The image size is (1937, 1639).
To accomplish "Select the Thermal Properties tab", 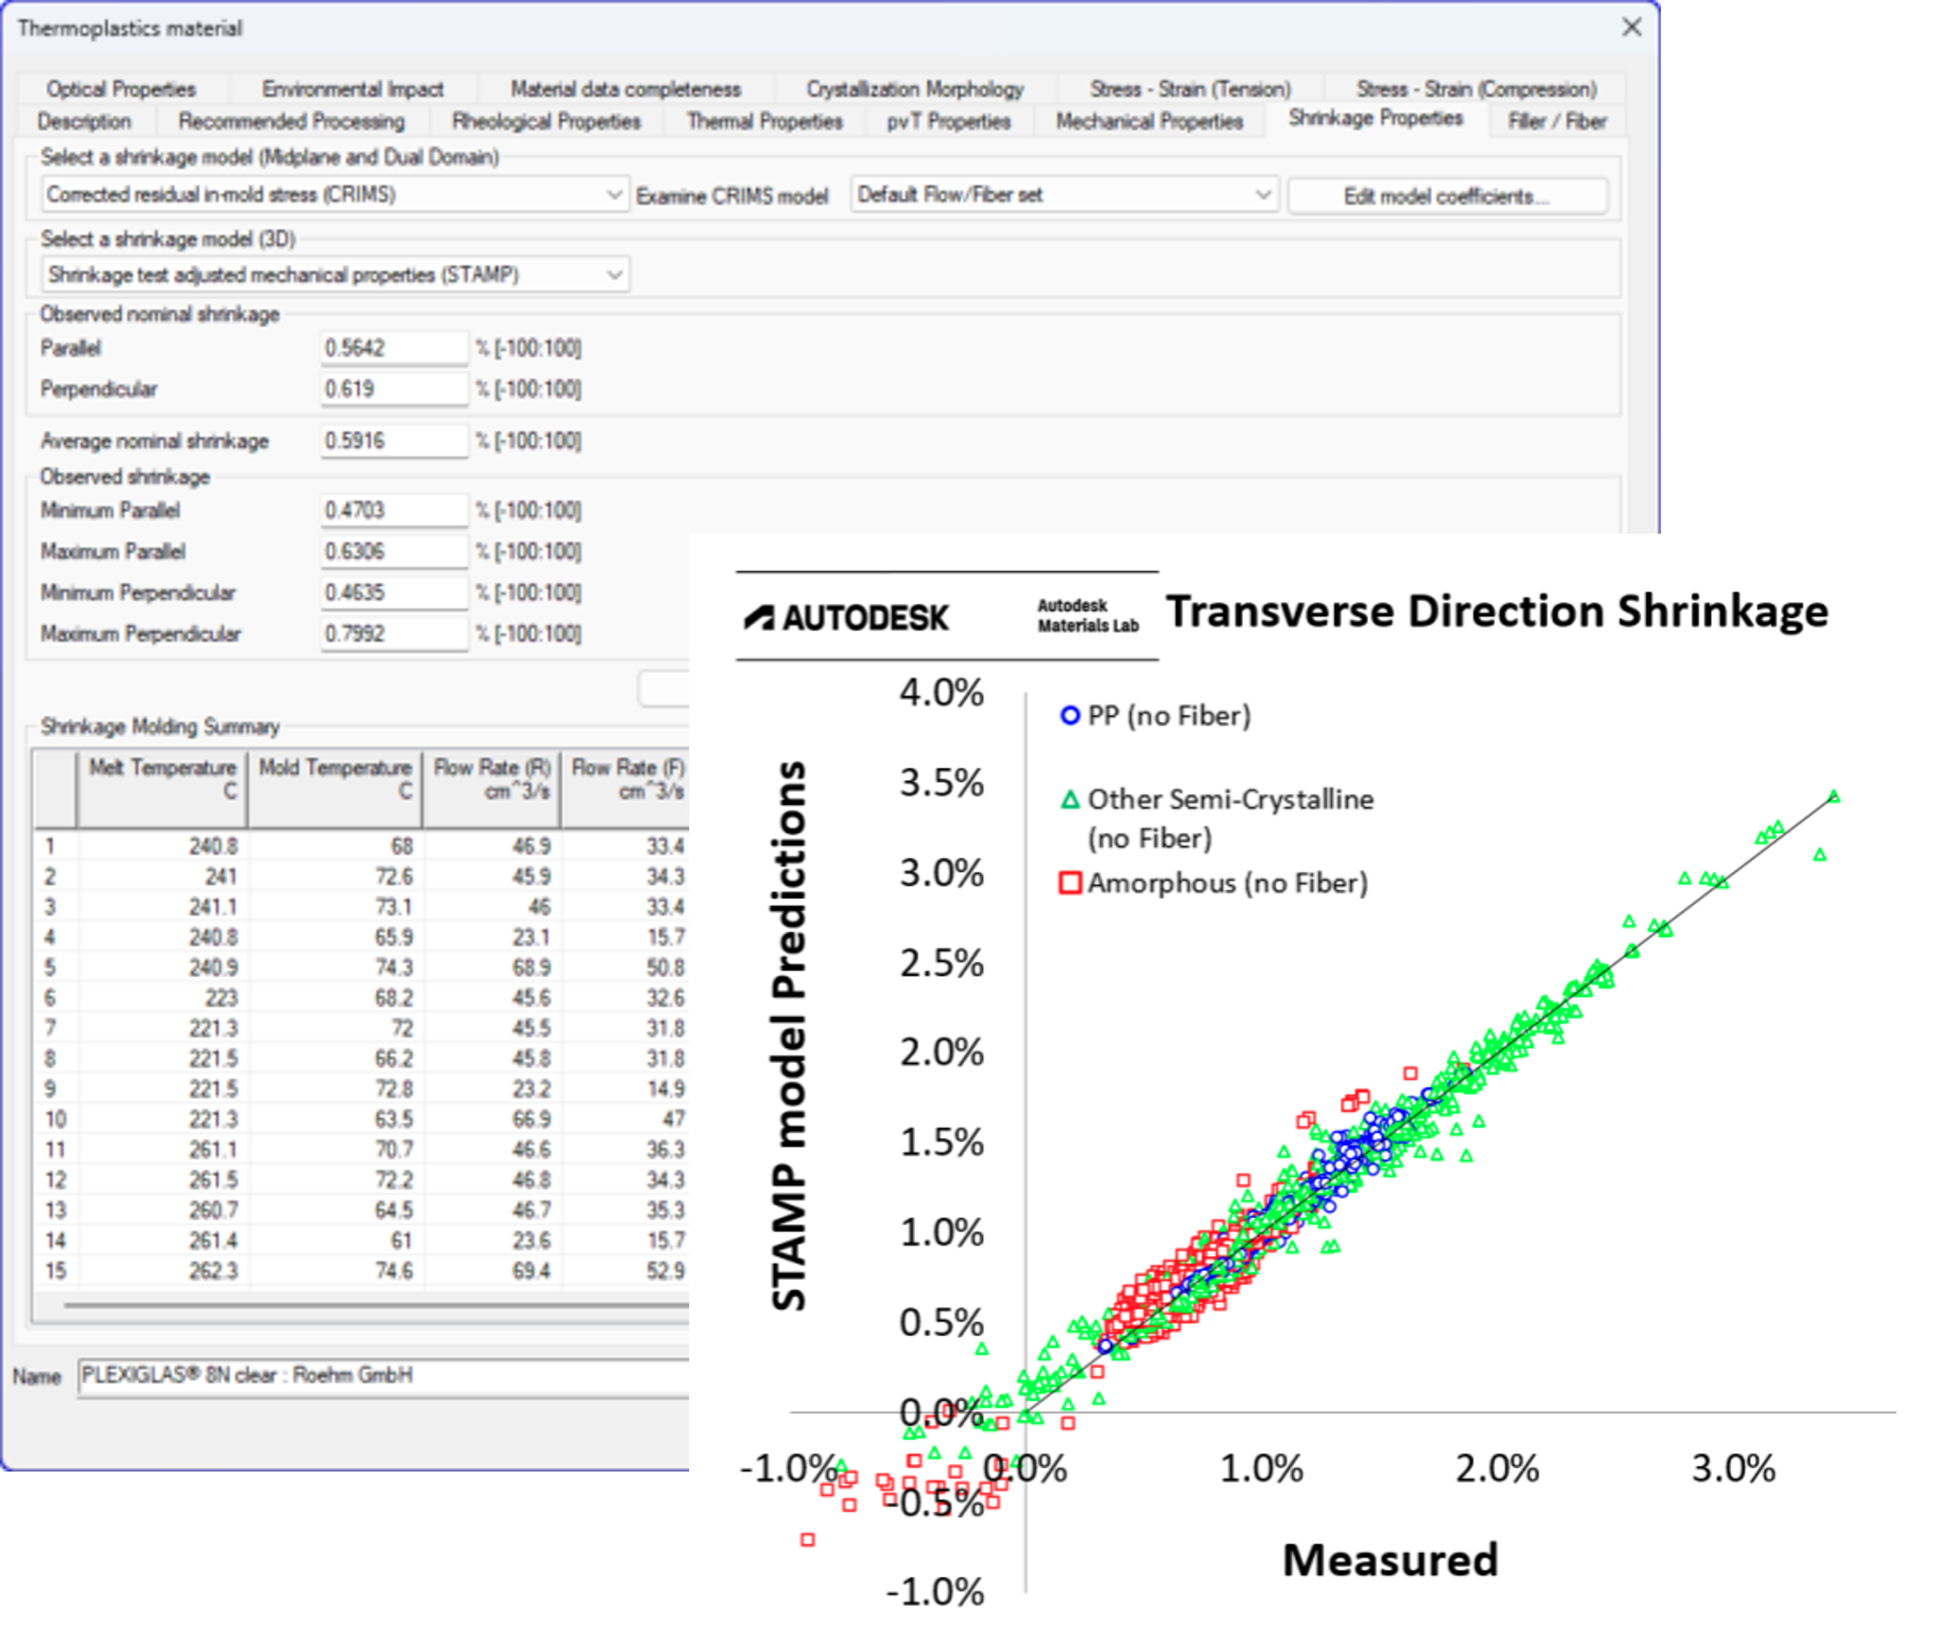I will point(764,122).
